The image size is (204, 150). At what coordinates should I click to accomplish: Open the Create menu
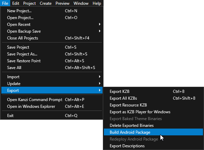click(x=46, y=3)
